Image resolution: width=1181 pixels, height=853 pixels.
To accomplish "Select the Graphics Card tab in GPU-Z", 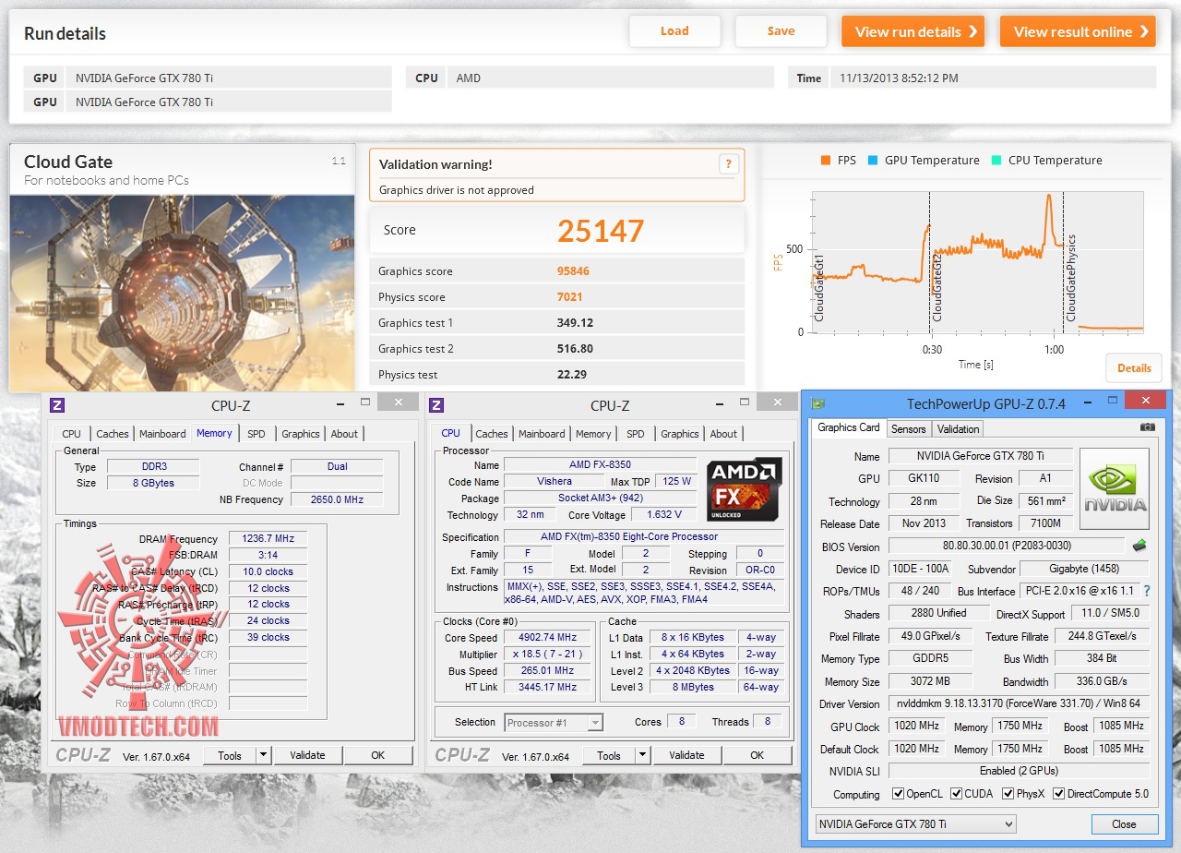I will [x=849, y=427].
